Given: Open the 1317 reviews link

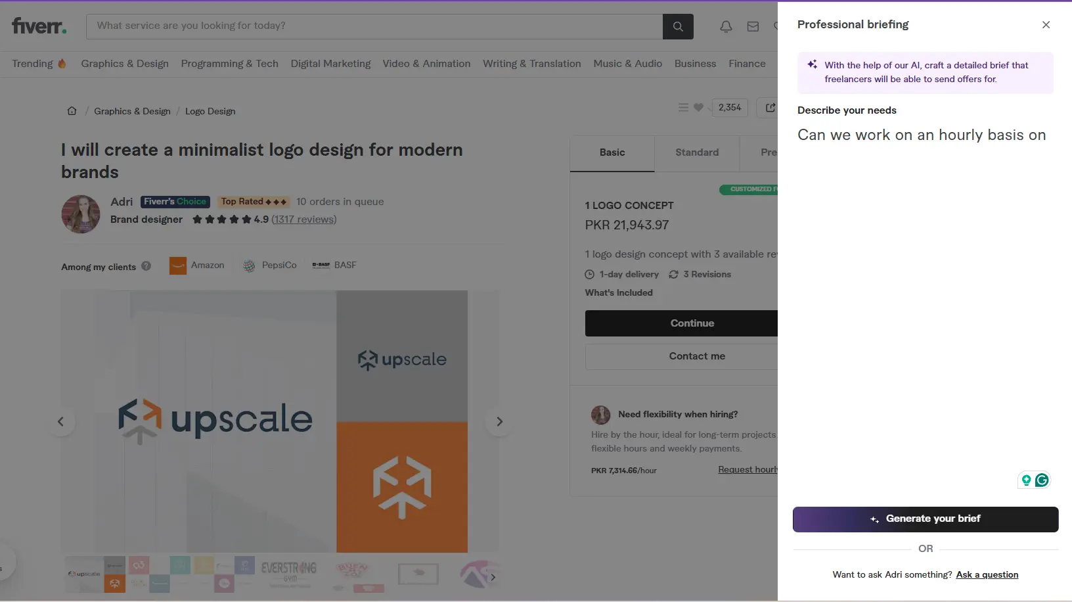Looking at the screenshot, I should [x=304, y=220].
